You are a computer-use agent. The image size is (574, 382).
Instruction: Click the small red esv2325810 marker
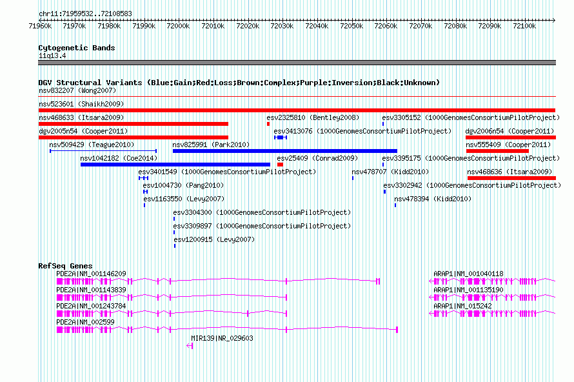click(268, 124)
